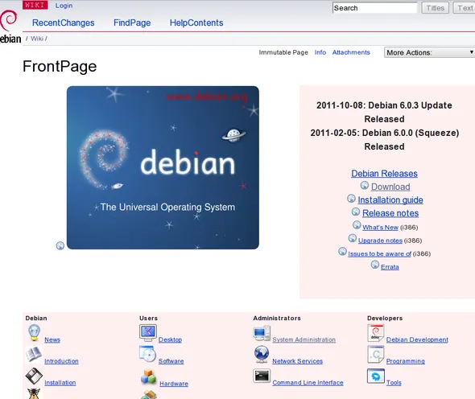475x399 pixels.
Task: Open the Upgrade notes link
Action: [380, 241]
